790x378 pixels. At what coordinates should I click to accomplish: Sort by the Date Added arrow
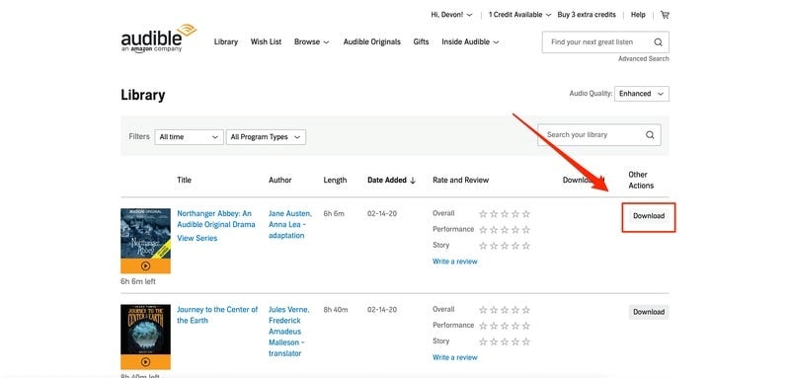(x=413, y=181)
